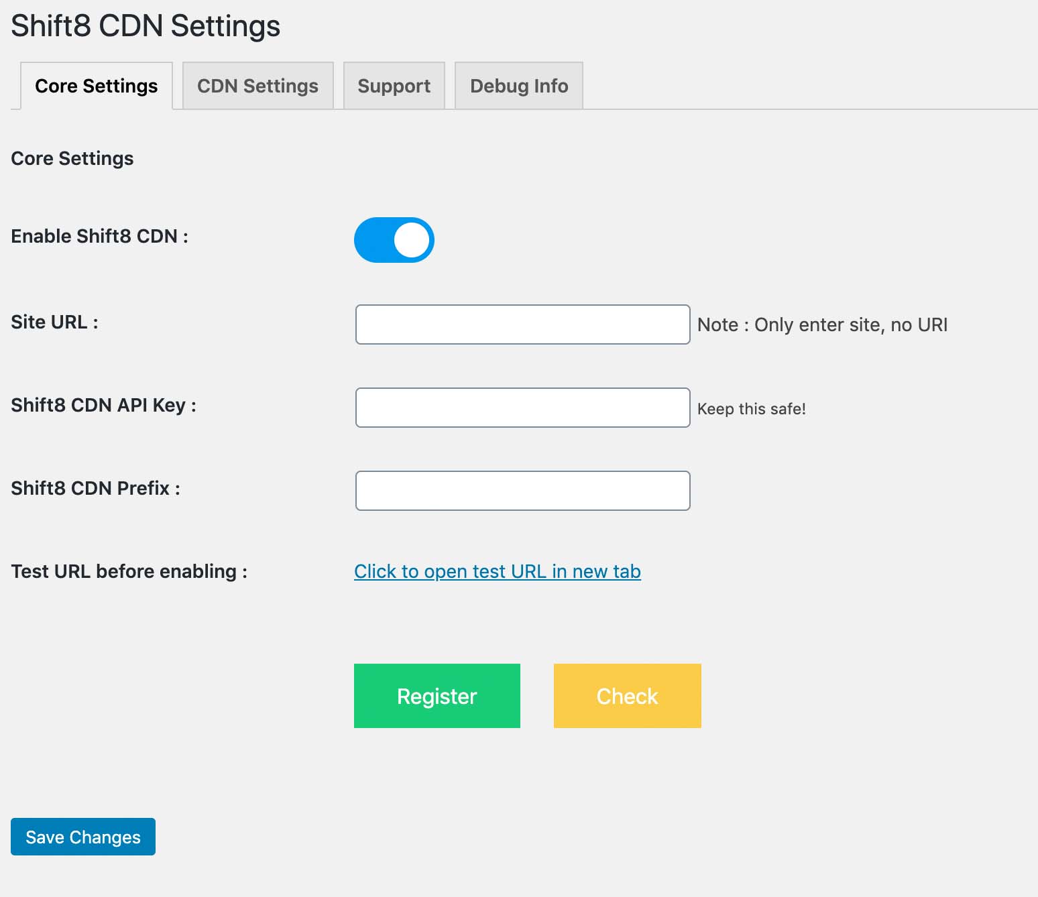
Task: Click the 'Site URL :' label text
Action: coord(54,322)
